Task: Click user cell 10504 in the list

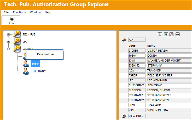Action: coord(137,56)
